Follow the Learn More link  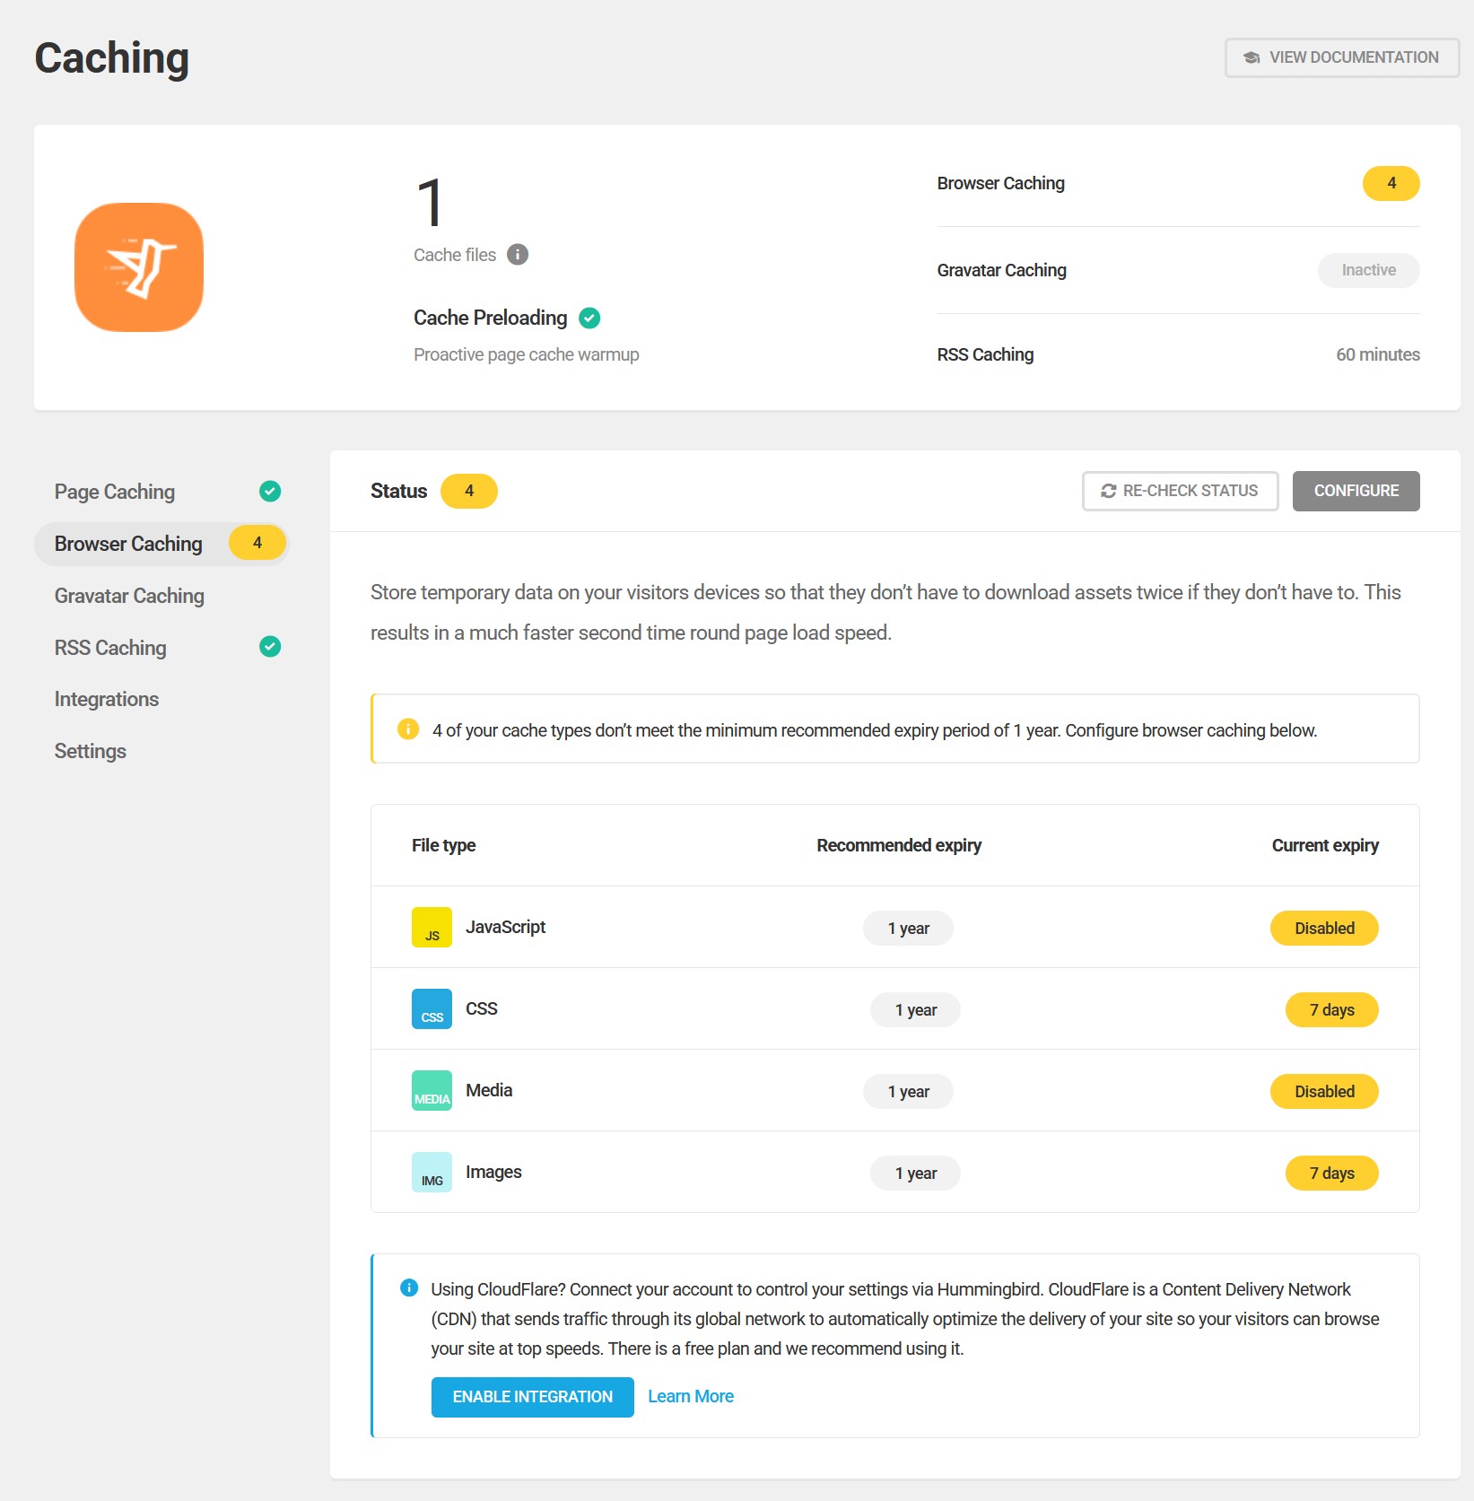click(690, 1396)
